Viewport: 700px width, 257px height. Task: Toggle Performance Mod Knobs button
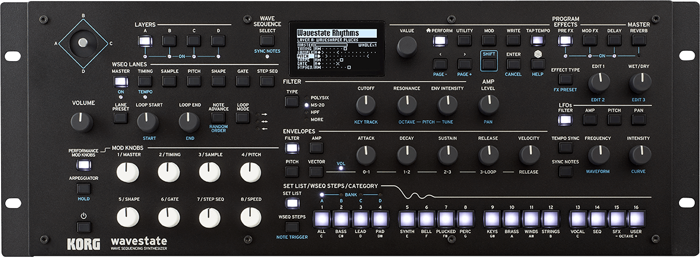(83, 164)
